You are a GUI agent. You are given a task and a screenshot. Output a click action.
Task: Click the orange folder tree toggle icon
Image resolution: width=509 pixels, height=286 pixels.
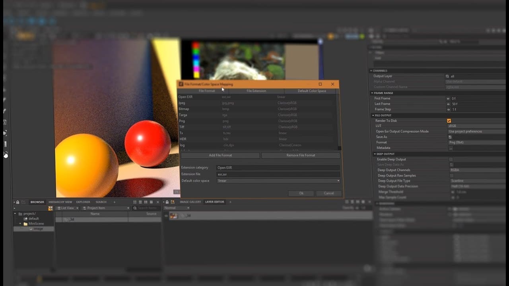(51, 208)
